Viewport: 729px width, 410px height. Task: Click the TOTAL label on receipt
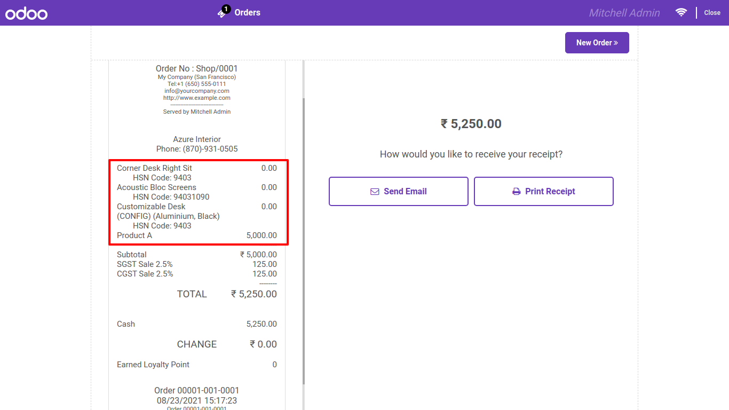[192, 294]
